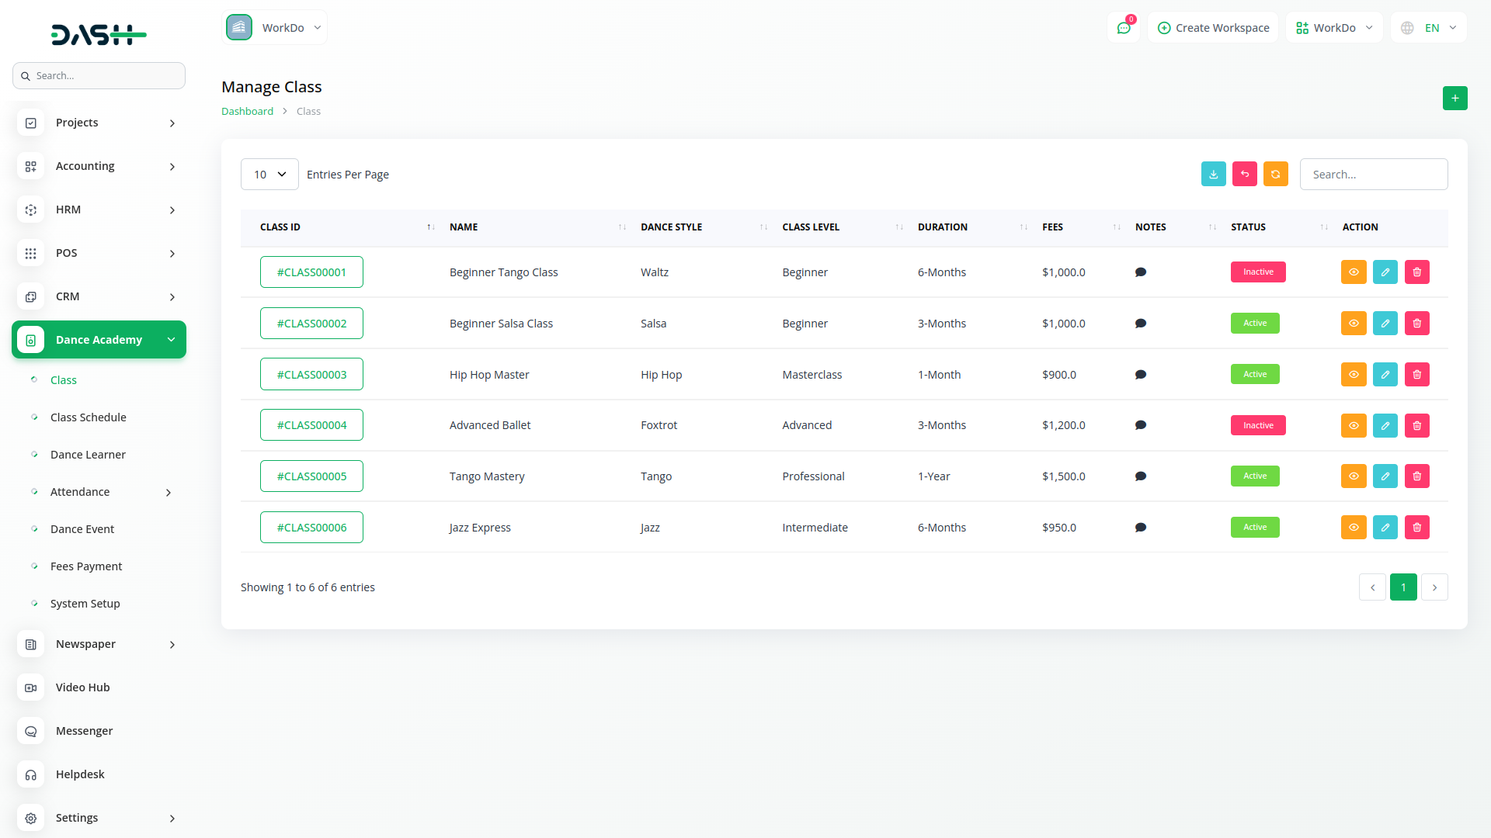Image resolution: width=1491 pixels, height=838 pixels.
Task: Click the Inactive status badge for Advanced Ballet
Action: pyautogui.click(x=1257, y=425)
